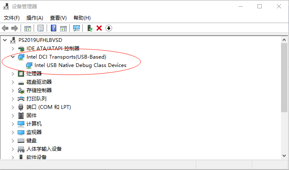Image resolution: width=289 pixels, height=170 pixels.
Task: Expand the 端口 (COM 和 LPT) category
Action: pos(13,107)
